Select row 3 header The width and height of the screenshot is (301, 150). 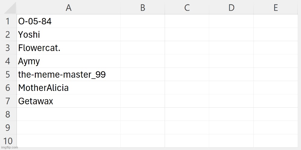8,48
